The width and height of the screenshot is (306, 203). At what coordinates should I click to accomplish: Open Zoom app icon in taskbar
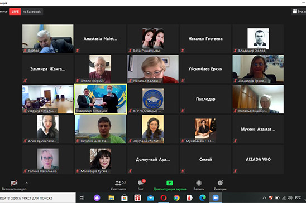pos(216,198)
